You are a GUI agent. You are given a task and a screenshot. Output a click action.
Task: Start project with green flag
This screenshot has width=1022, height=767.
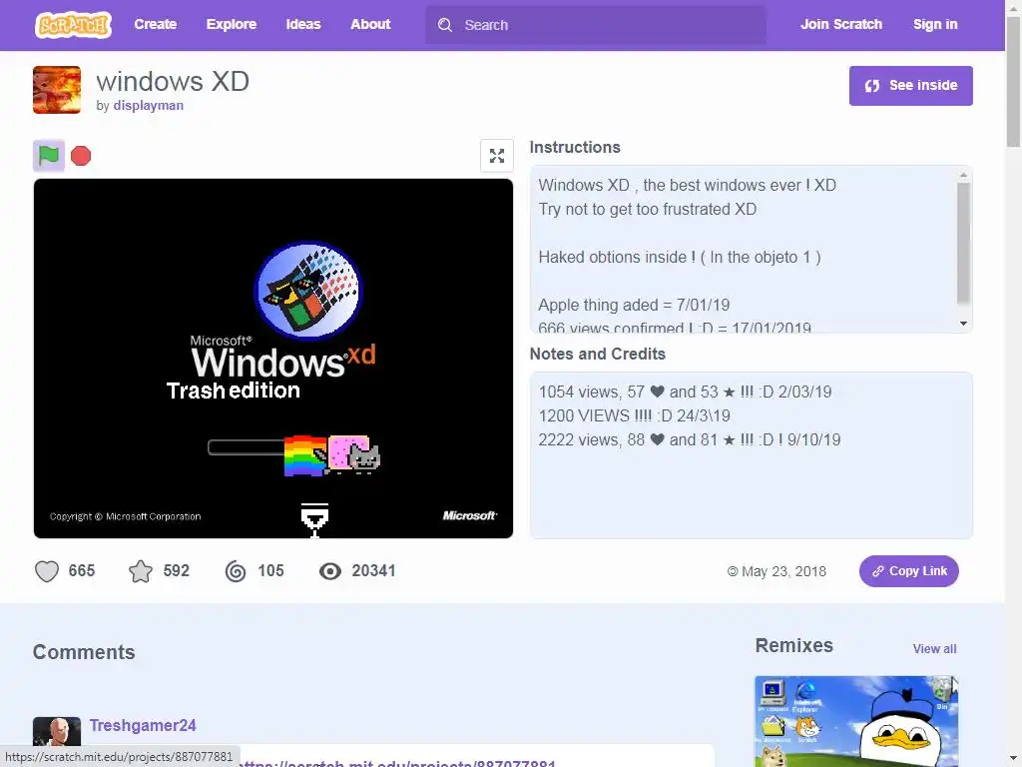pyautogui.click(x=49, y=156)
